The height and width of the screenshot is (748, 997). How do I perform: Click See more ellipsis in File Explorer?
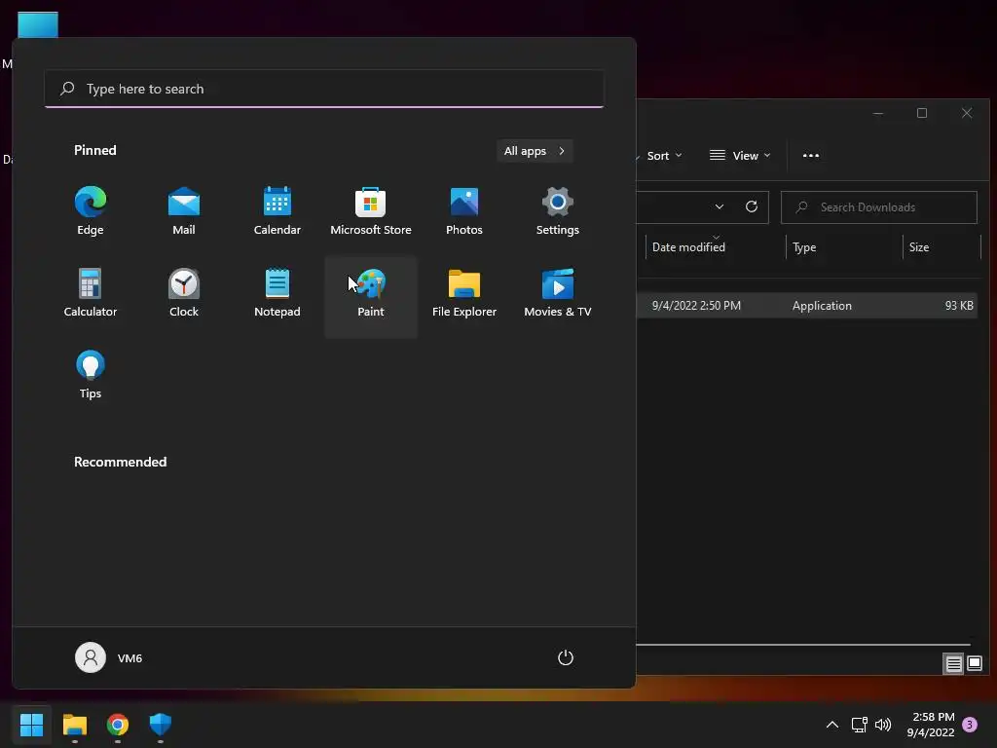pyautogui.click(x=811, y=156)
